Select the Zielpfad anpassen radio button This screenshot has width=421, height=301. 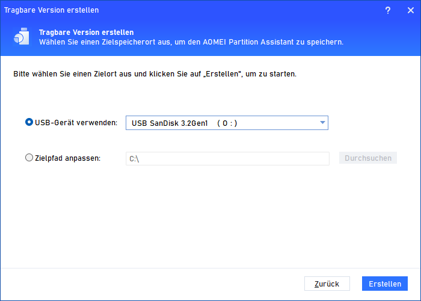tap(29, 158)
